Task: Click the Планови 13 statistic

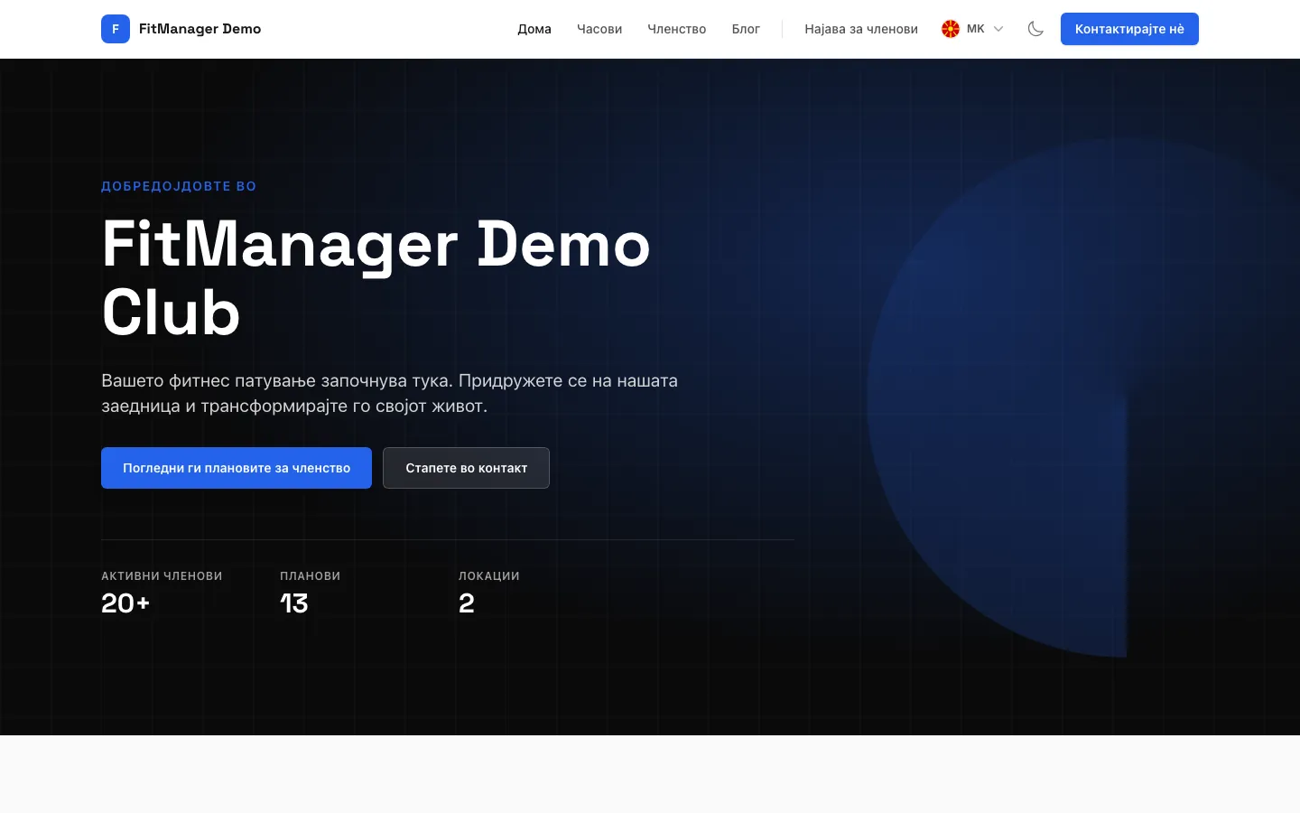Action: (310, 593)
